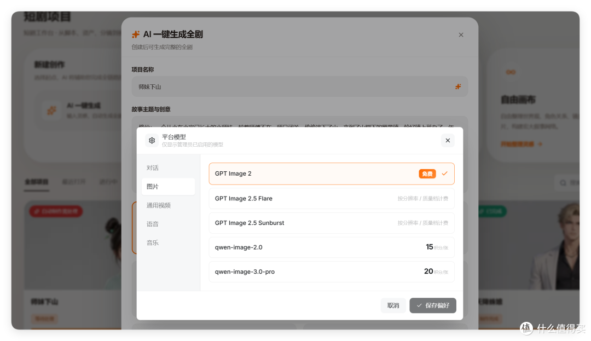The height and width of the screenshot is (341, 591).
Task: Click the 取消 button
Action: 393,305
